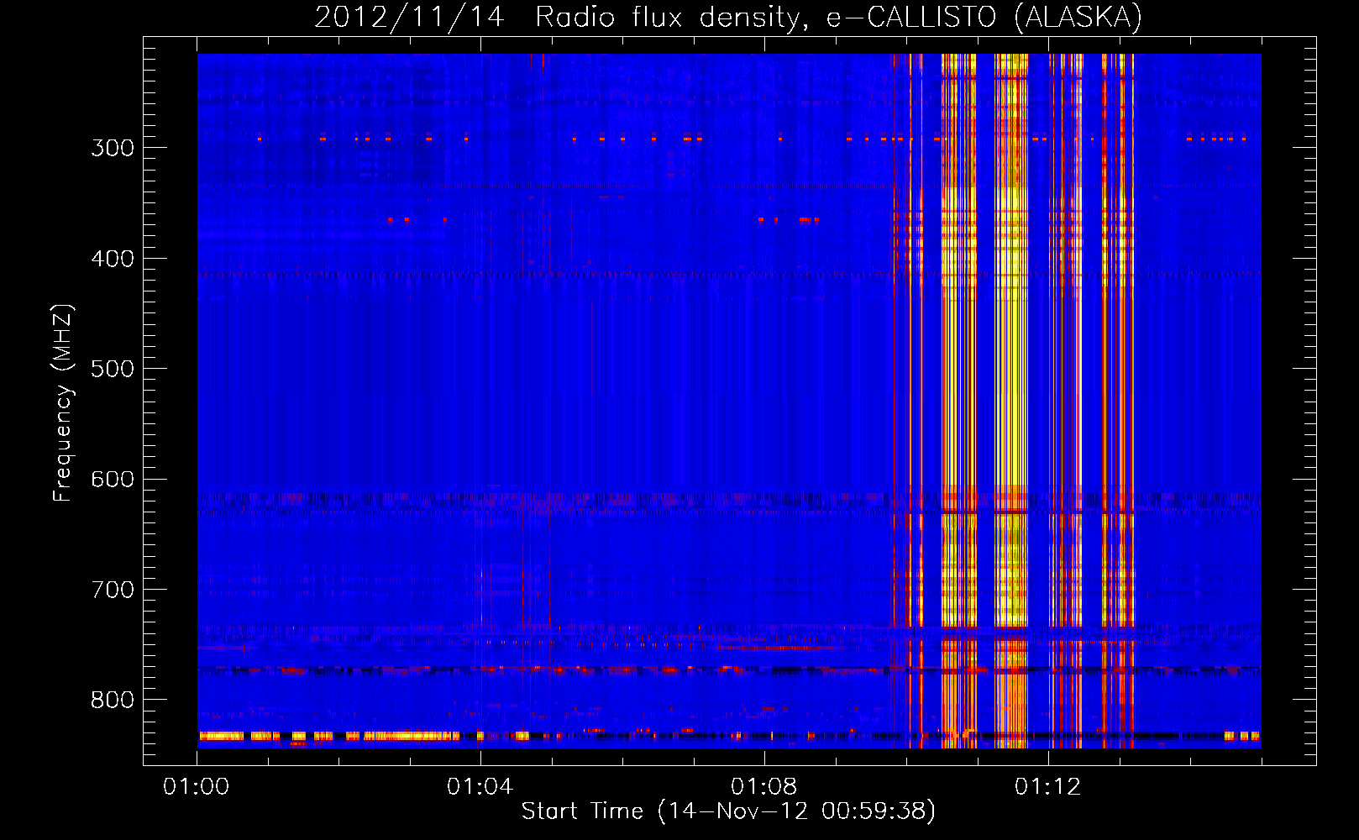Click the '400' frequency tick label
Viewport: 1359px width, 840px height.
coord(113,259)
